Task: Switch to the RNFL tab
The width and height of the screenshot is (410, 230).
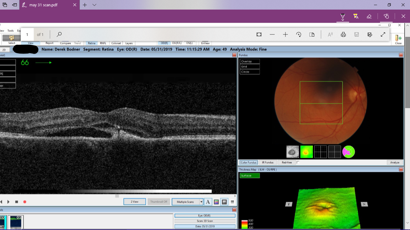Action: [103, 43]
